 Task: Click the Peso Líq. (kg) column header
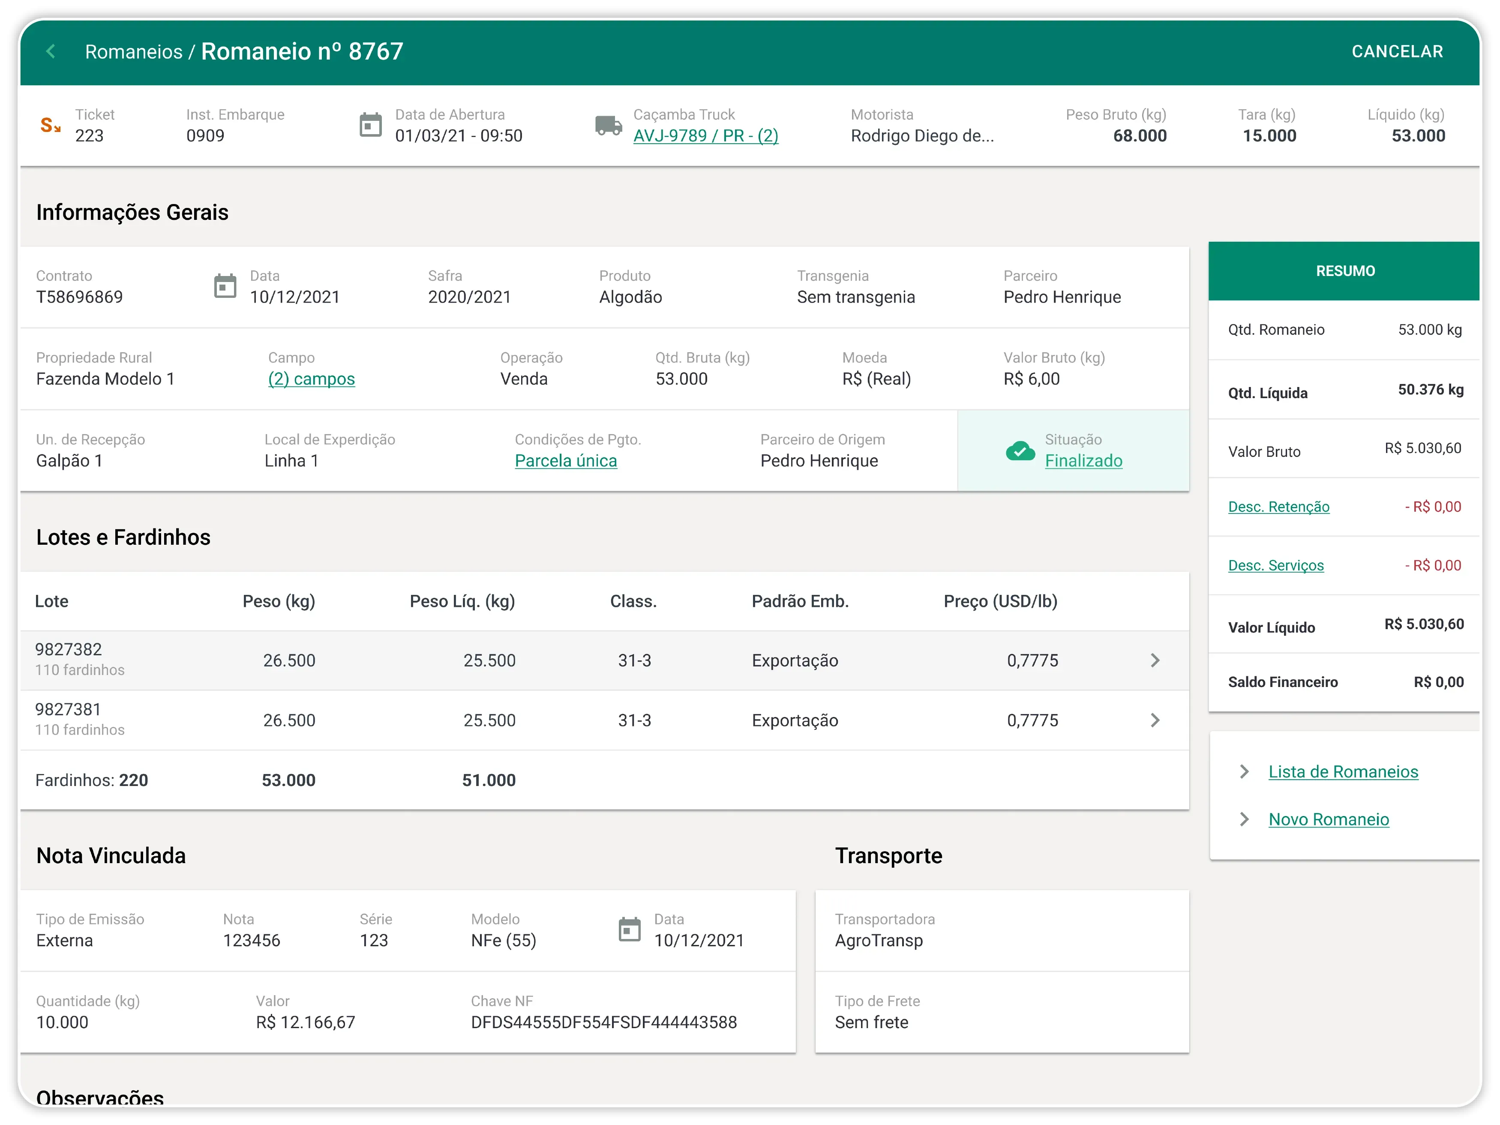click(x=462, y=601)
